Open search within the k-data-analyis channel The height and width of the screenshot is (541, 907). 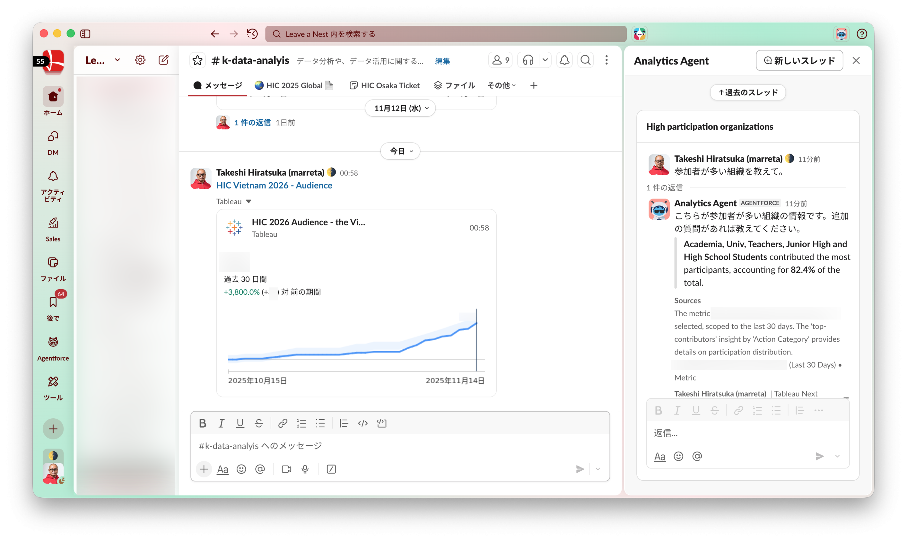coord(585,60)
